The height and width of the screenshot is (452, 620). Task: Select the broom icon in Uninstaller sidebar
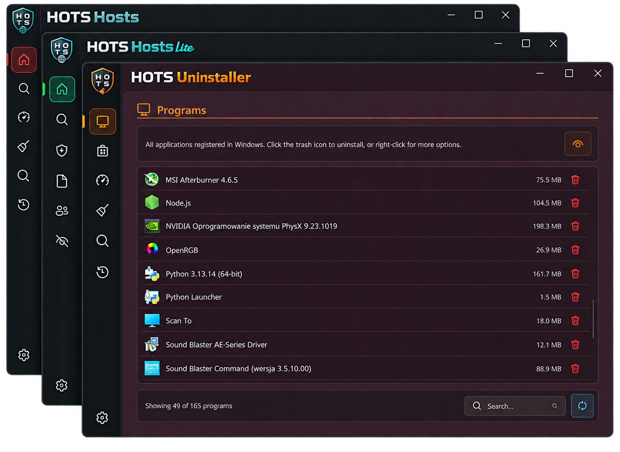pos(103,210)
